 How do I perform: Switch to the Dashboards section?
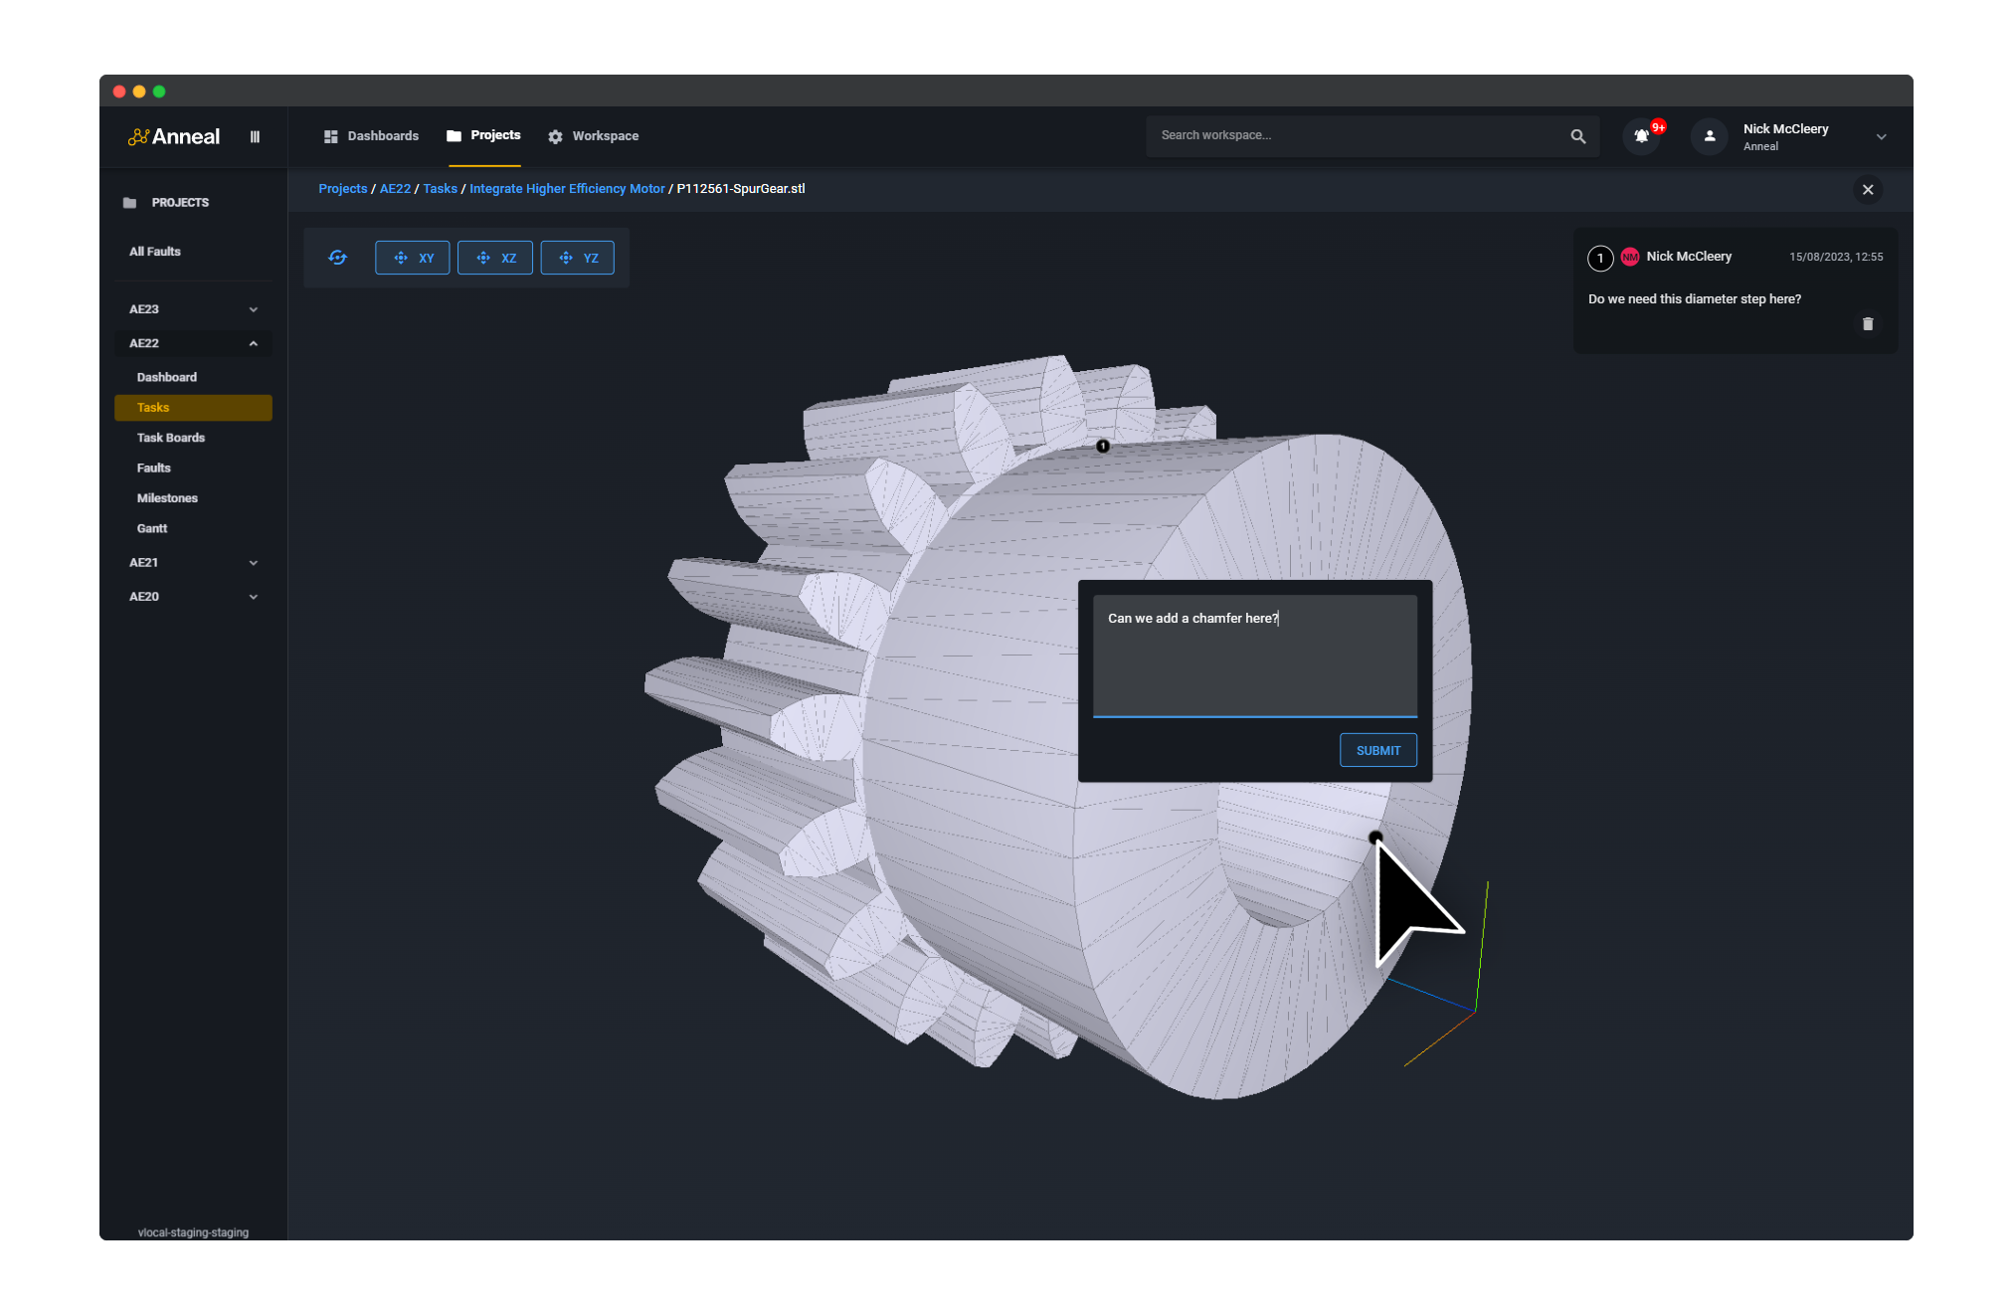click(381, 135)
